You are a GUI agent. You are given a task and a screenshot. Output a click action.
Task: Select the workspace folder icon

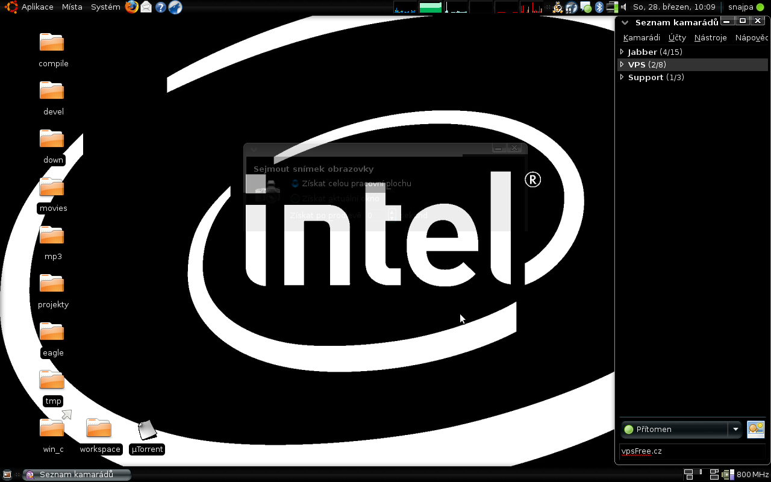99,429
